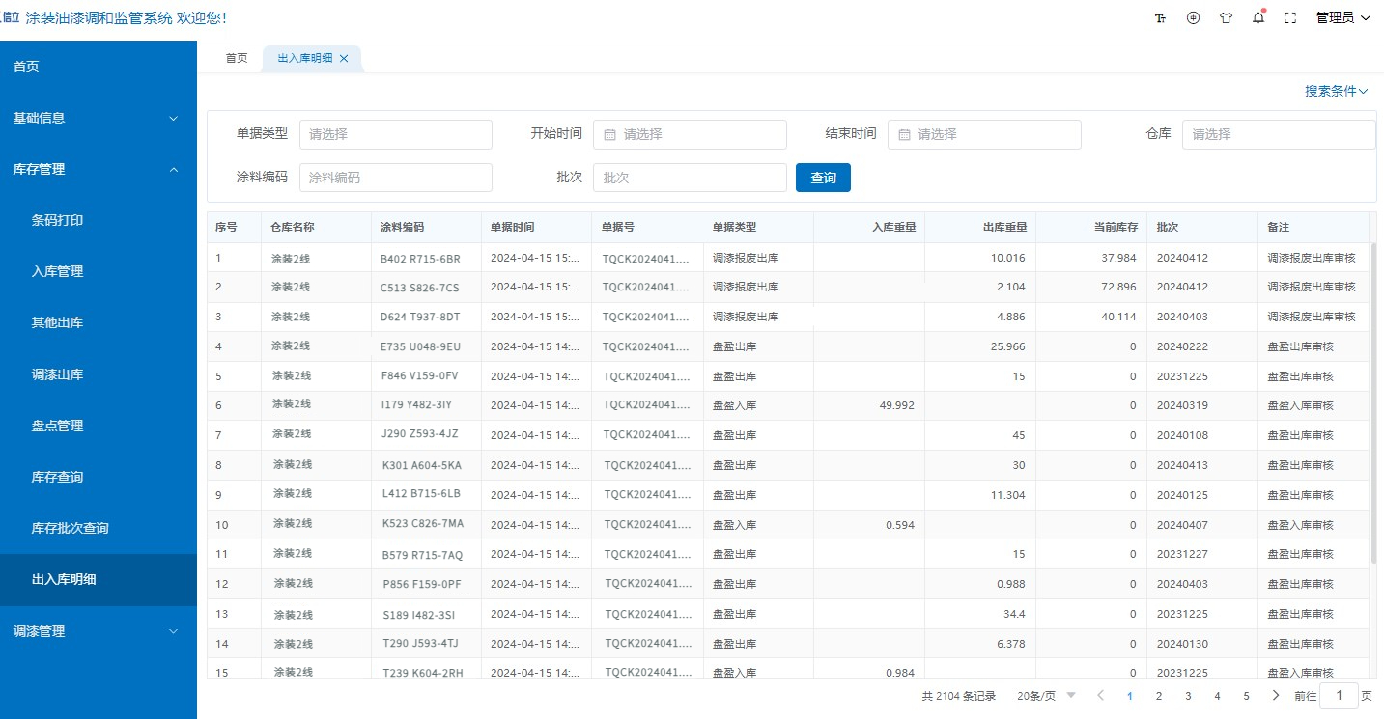Open the 20条/页 page size dropdown

(1046, 695)
